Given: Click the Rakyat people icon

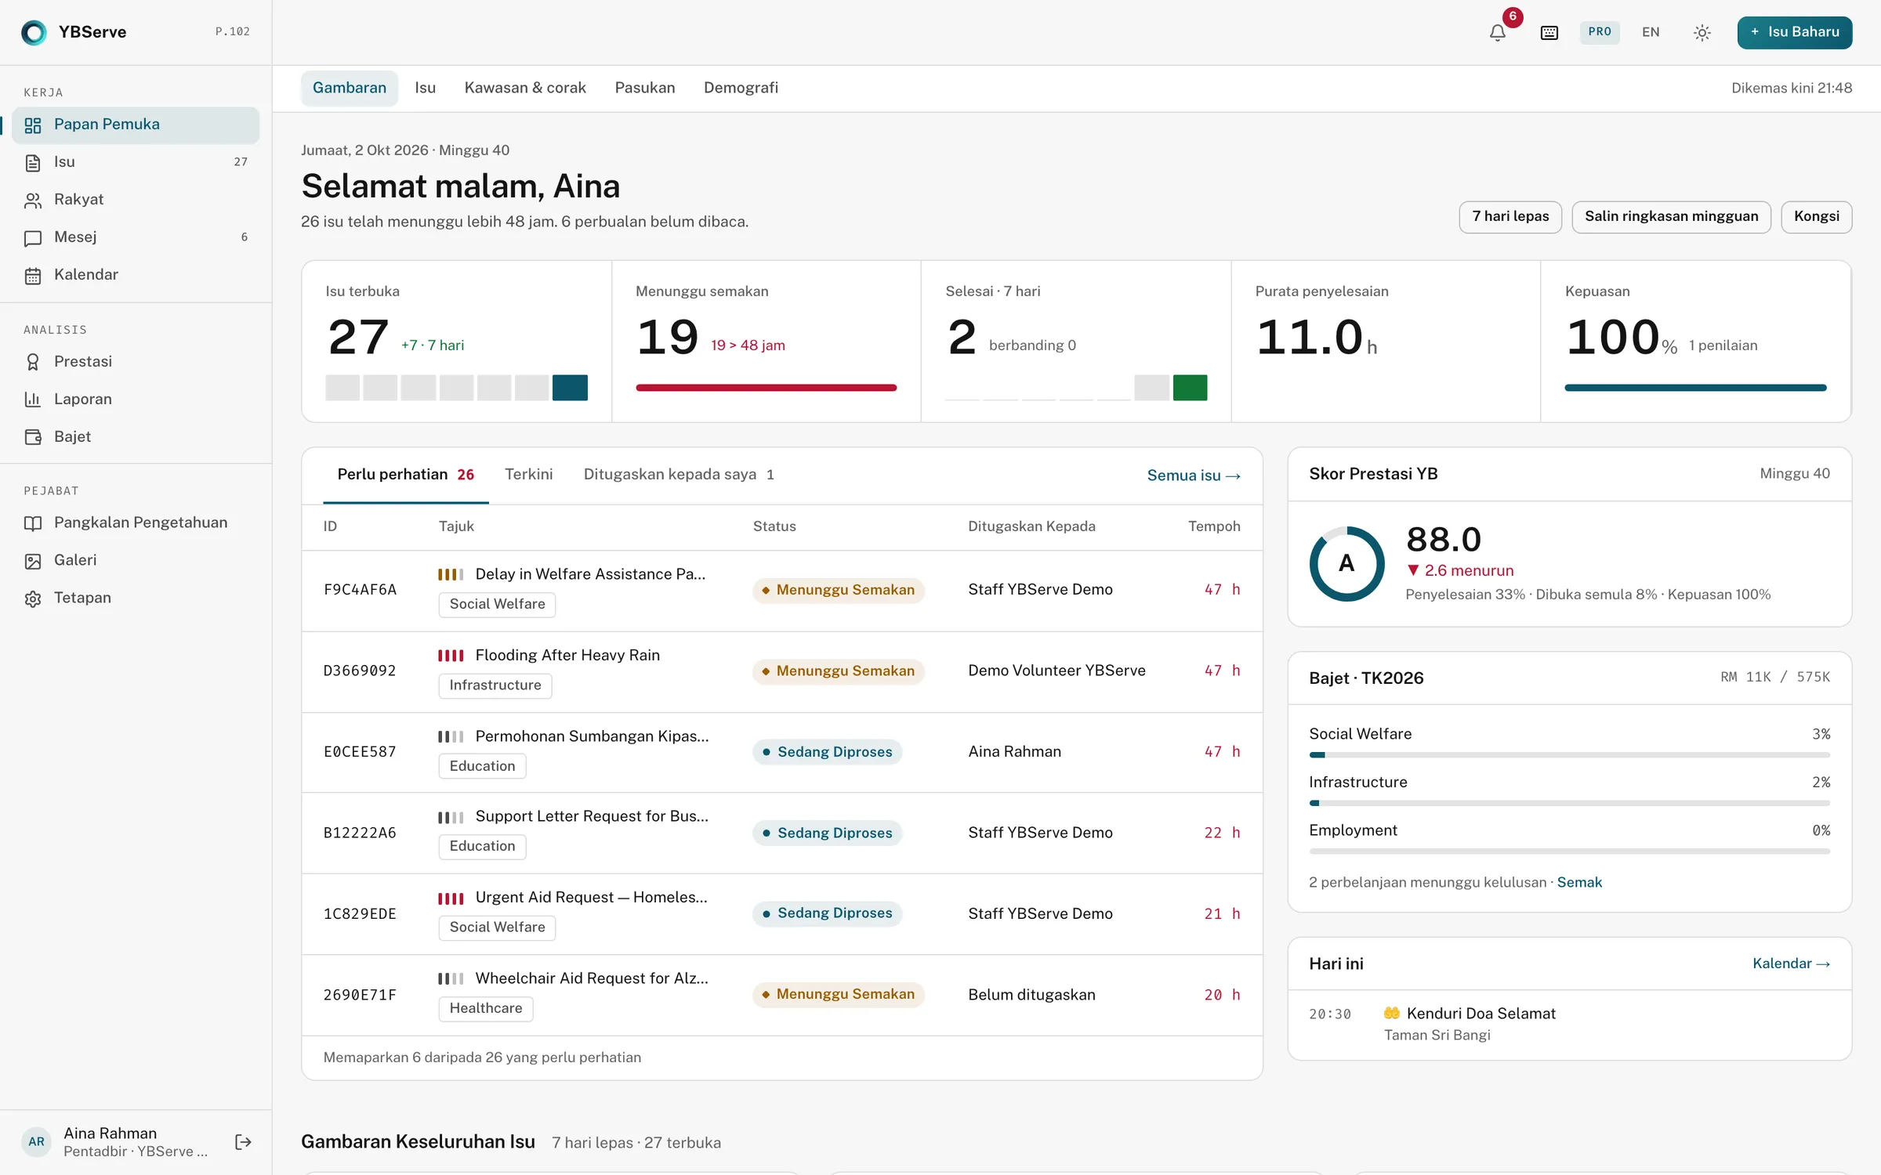Looking at the screenshot, I should pos(33,201).
